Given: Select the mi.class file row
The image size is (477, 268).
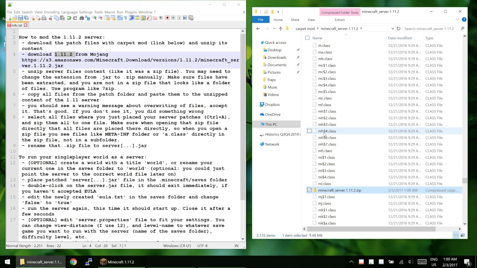Looking at the screenshot, I should pyautogui.click(x=384, y=184).
